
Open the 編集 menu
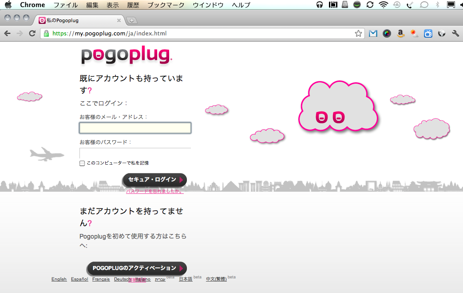click(92, 5)
